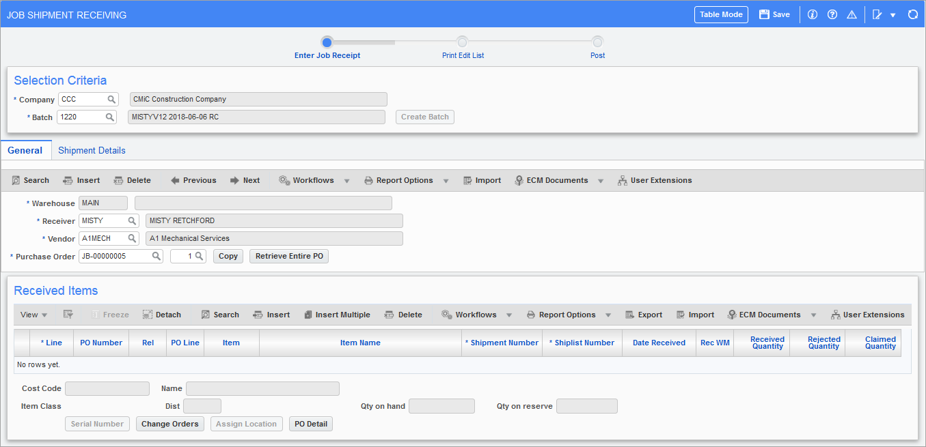Click the Change Orders button

[x=170, y=424]
